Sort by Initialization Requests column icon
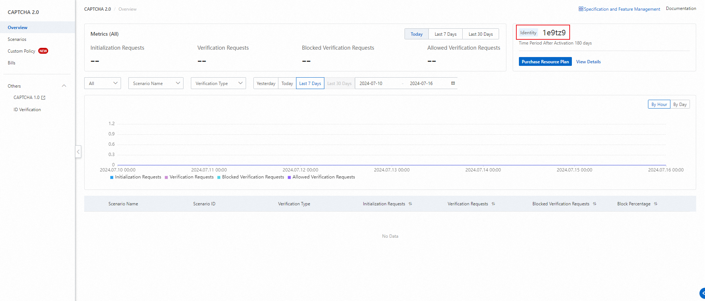This screenshot has width=705, height=301. [x=410, y=204]
